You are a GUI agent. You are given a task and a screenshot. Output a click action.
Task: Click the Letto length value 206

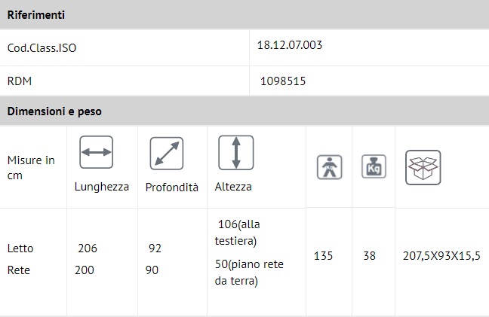tap(88, 248)
